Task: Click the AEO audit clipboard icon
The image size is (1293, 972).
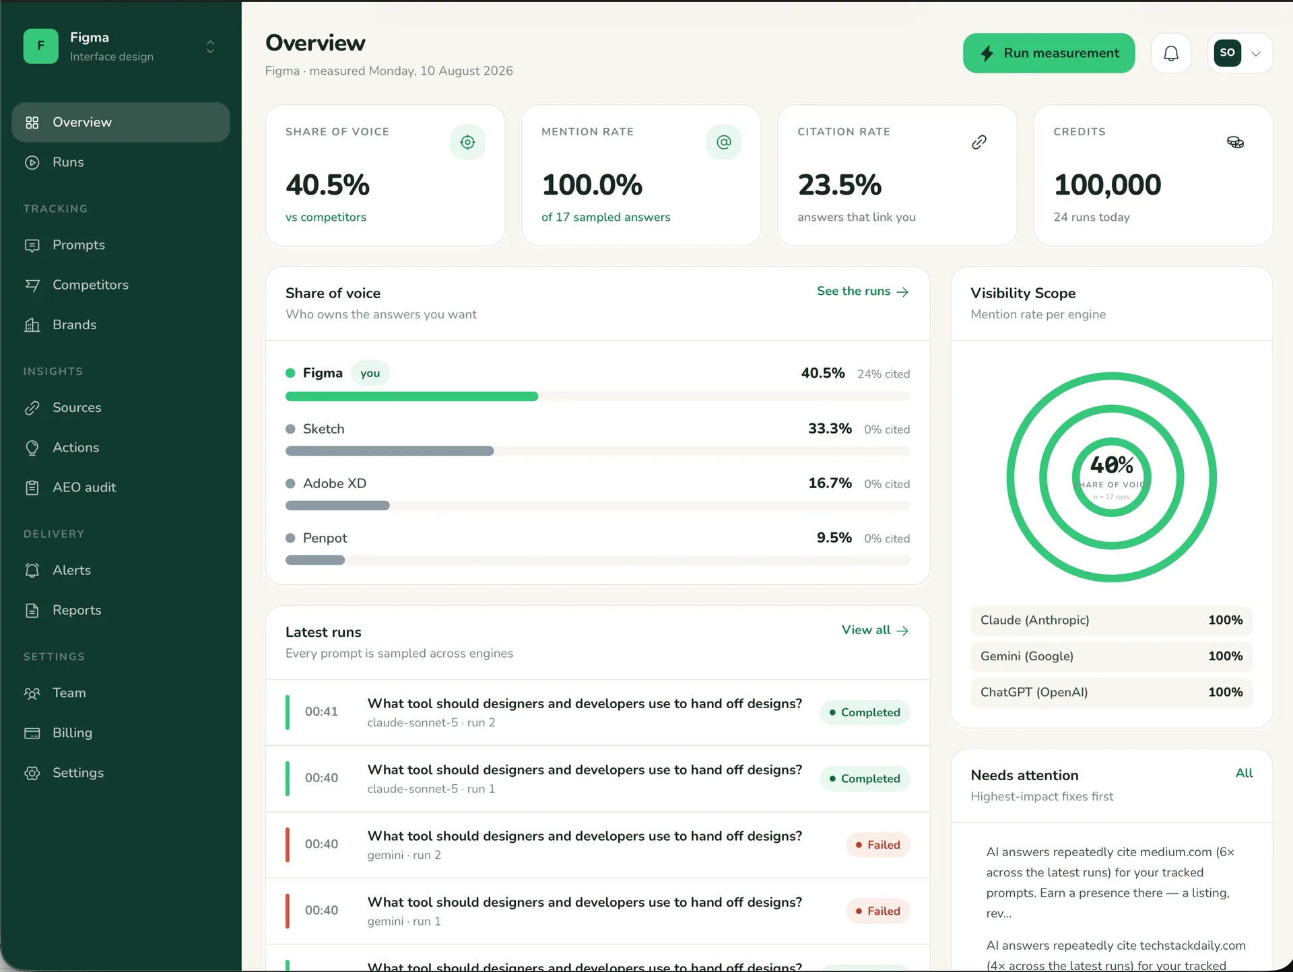Action: (x=32, y=487)
